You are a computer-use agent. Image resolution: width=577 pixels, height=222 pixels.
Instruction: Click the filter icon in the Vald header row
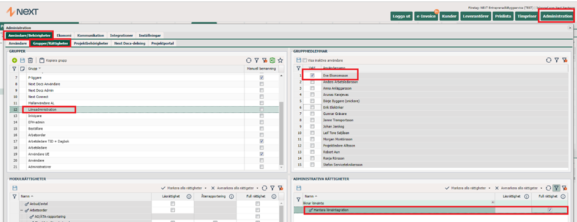coord(298,68)
